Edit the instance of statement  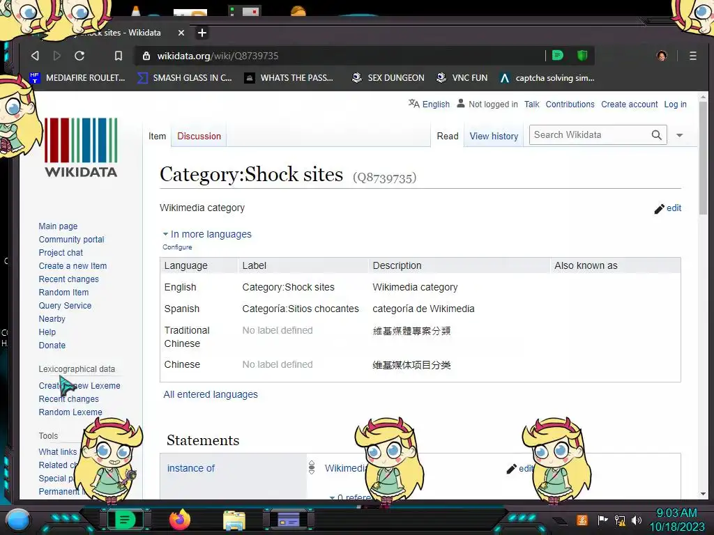click(x=519, y=469)
